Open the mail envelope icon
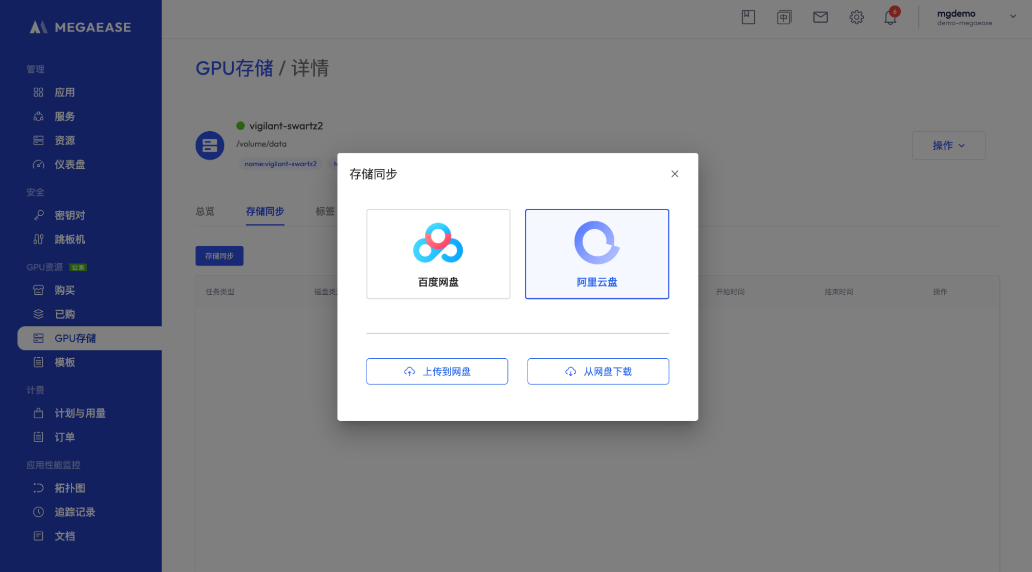Image resolution: width=1032 pixels, height=572 pixels. point(820,17)
